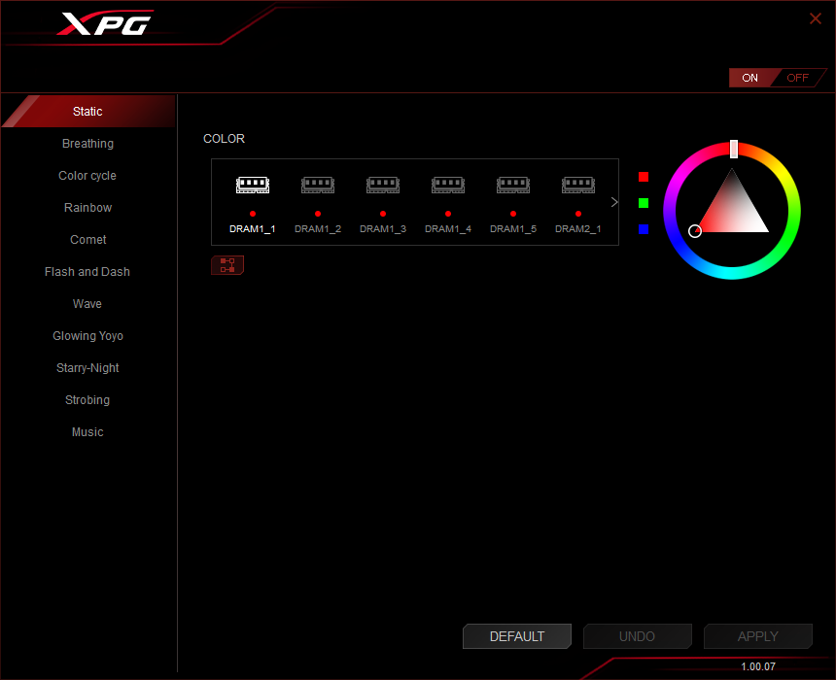The width and height of the screenshot is (836, 680).
Task: Pick the red preset color swatch
Action: [644, 177]
